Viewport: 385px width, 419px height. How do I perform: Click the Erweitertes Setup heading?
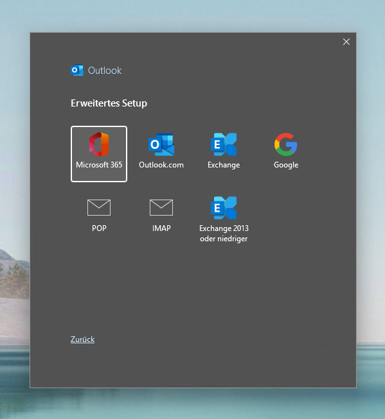109,103
